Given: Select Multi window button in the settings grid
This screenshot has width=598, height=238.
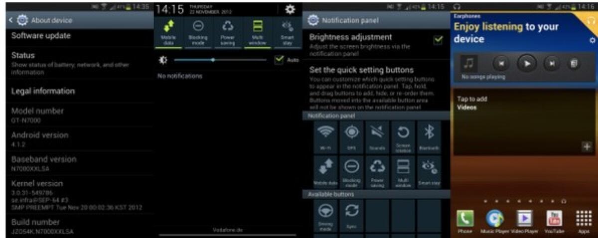Looking at the screenshot, I should coord(403,171).
